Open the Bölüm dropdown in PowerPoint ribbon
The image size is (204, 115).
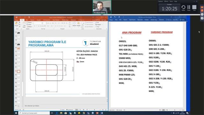[30, 27]
